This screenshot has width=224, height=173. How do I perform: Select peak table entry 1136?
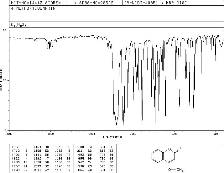tap(63, 170)
